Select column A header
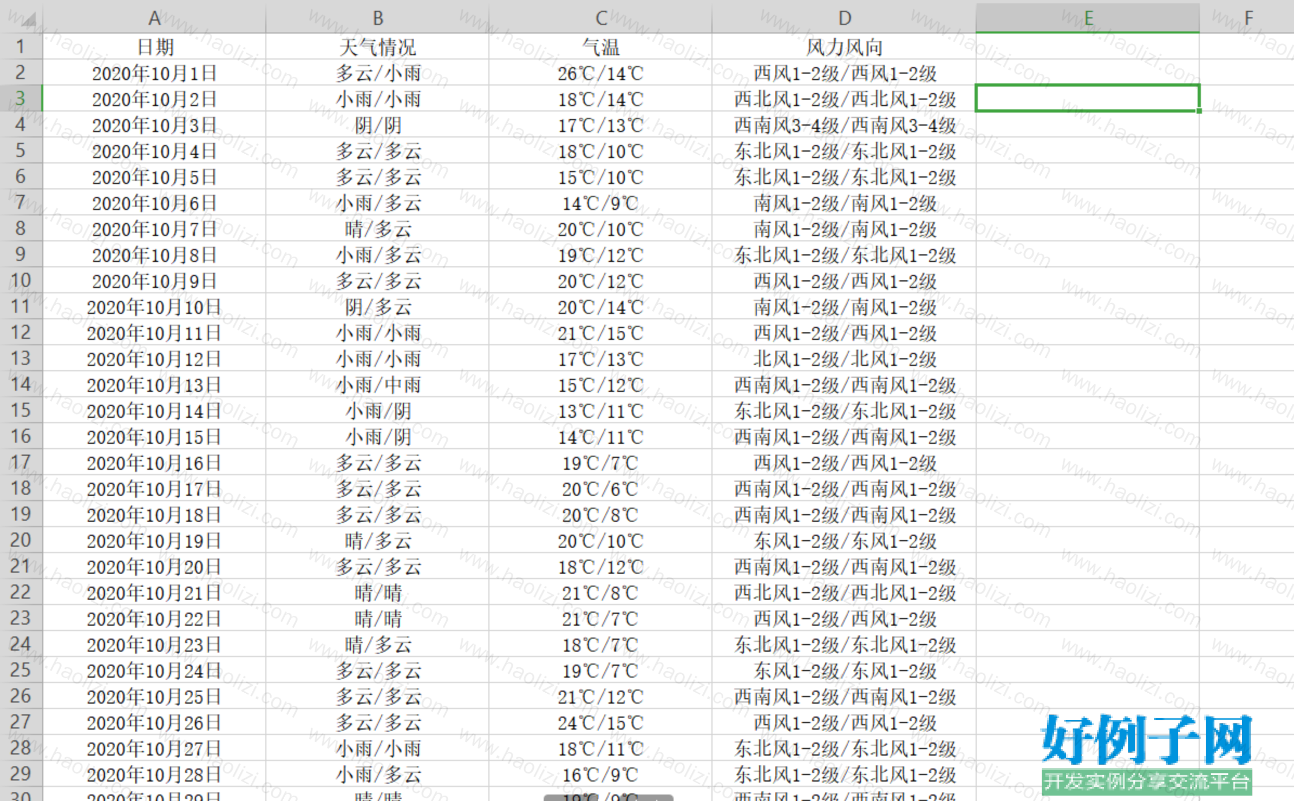The height and width of the screenshot is (801, 1294). click(154, 18)
